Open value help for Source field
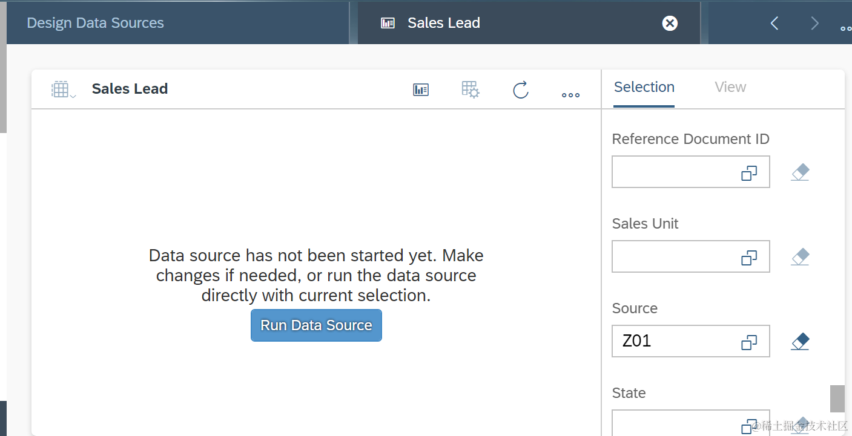The height and width of the screenshot is (436, 852). click(749, 343)
